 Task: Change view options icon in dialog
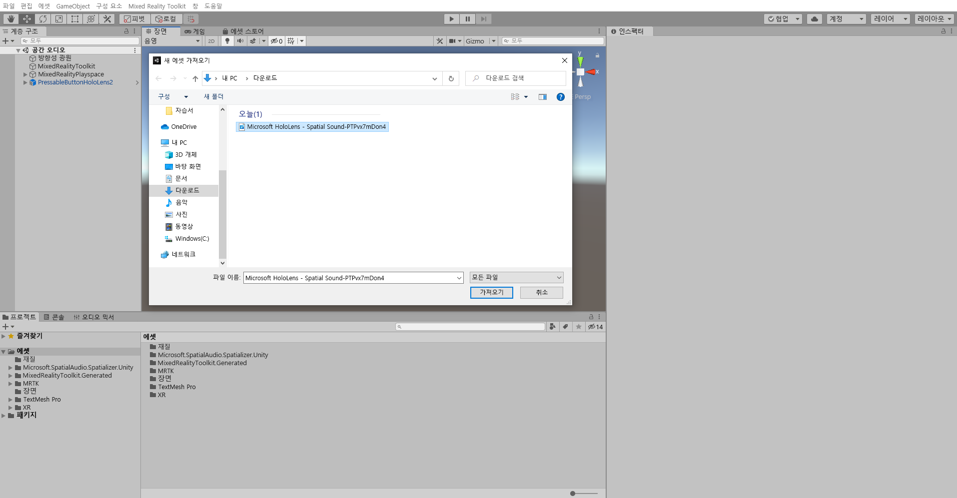[x=515, y=97]
